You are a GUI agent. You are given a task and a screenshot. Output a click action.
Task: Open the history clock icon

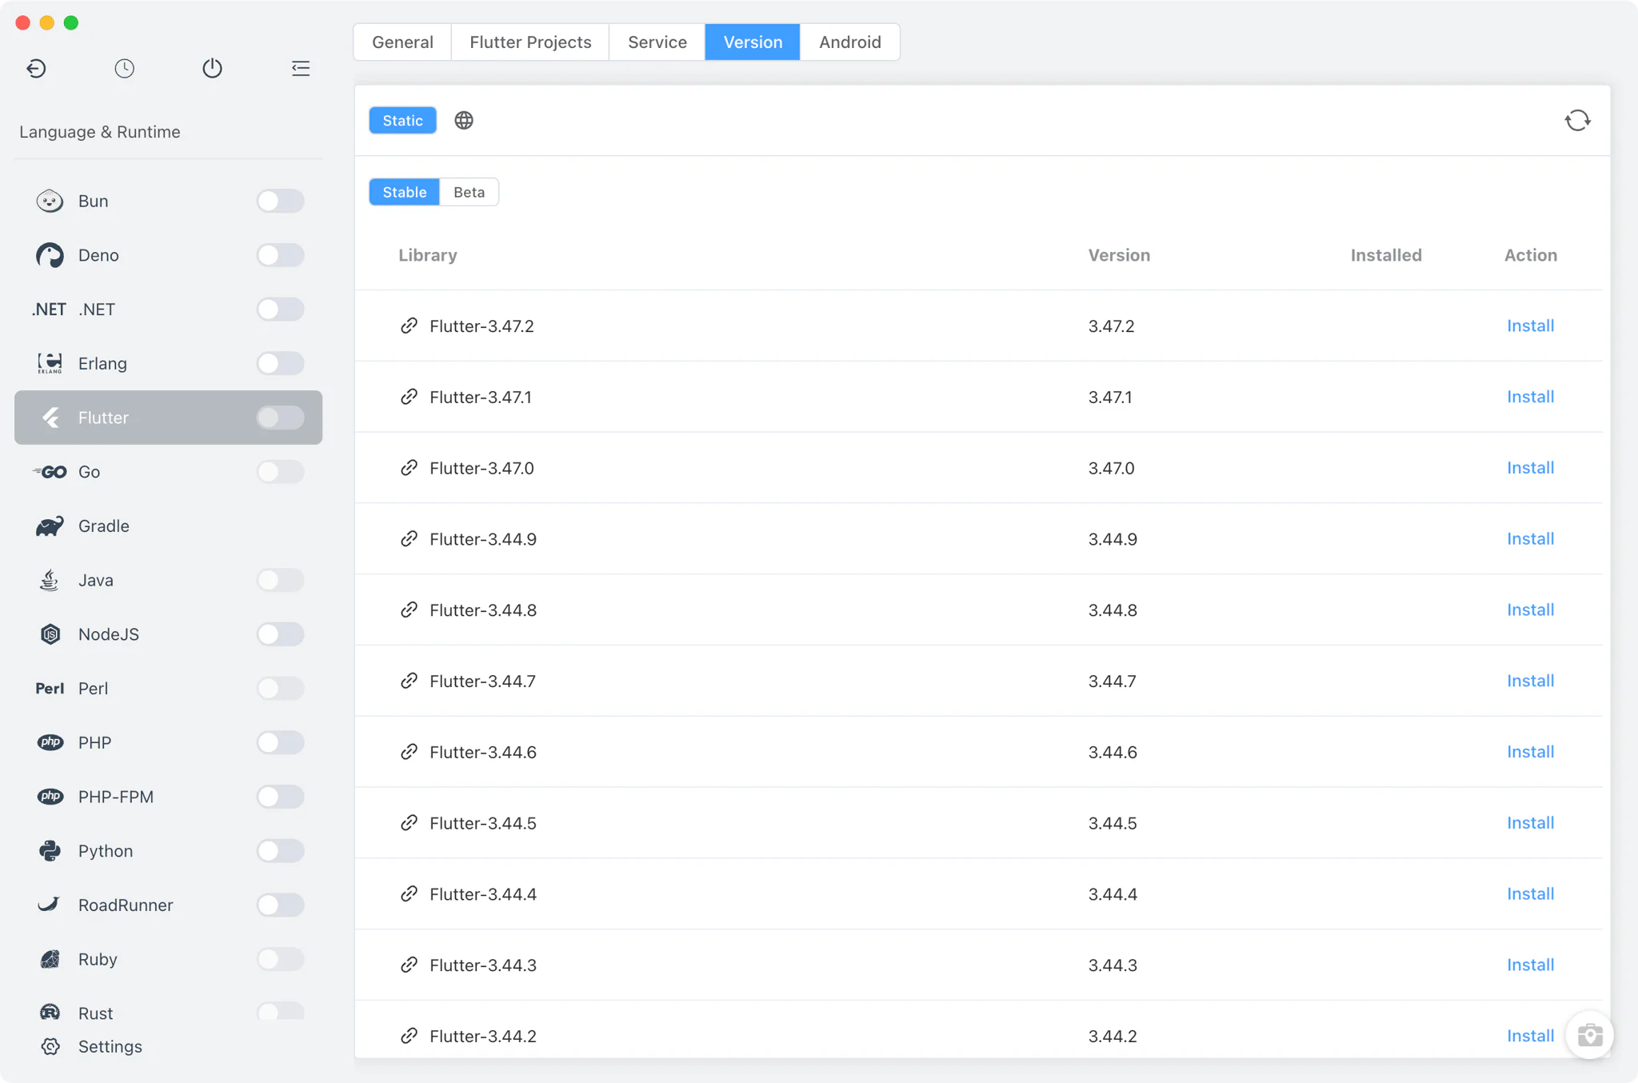tap(124, 69)
